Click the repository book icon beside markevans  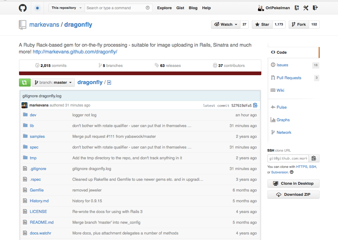click(x=22, y=25)
